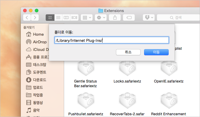The image size is (200, 117).
Task: Click the Share toolbar button
Action: [x=115, y=18]
